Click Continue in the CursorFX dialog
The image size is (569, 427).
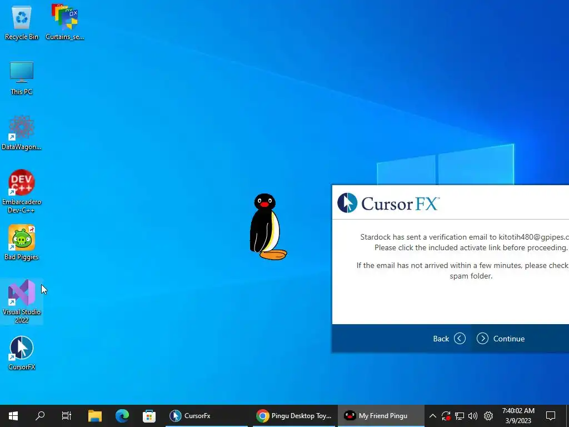pos(501,339)
